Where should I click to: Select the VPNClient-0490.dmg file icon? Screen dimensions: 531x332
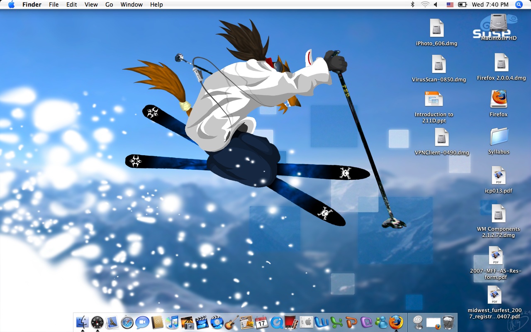tap(442, 137)
